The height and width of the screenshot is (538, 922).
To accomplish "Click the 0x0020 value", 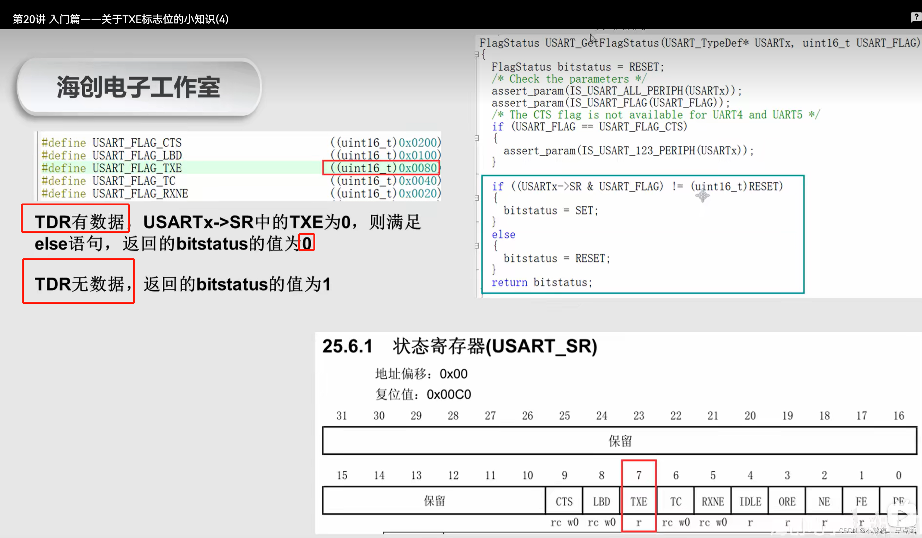I will point(417,193).
